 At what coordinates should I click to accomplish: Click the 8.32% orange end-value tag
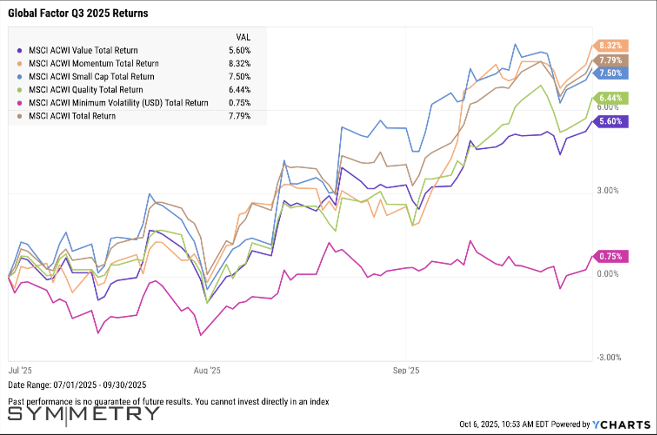coord(611,46)
